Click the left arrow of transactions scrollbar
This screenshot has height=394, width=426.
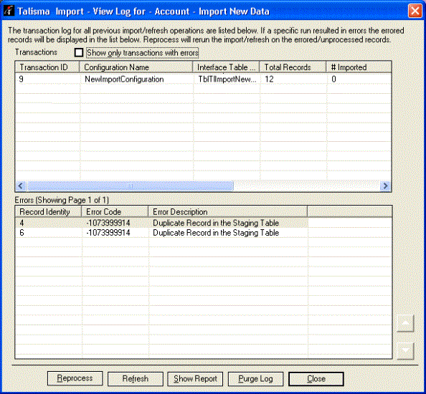pos(21,186)
